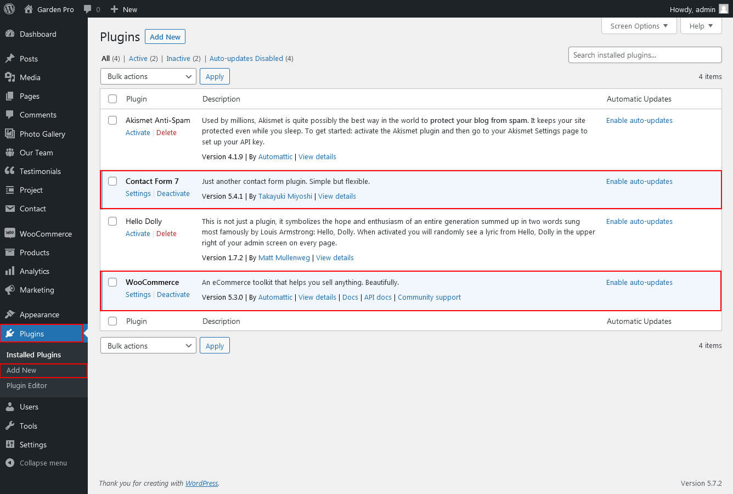Open the top Bulk actions dropdown
733x494 pixels.
[148, 76]
